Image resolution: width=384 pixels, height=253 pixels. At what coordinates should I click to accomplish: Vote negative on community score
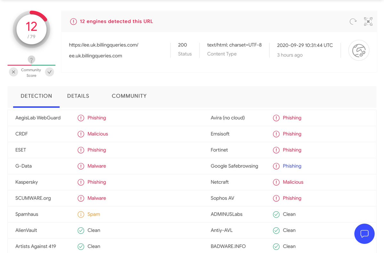pyautogui.click(x=13, y=72)
